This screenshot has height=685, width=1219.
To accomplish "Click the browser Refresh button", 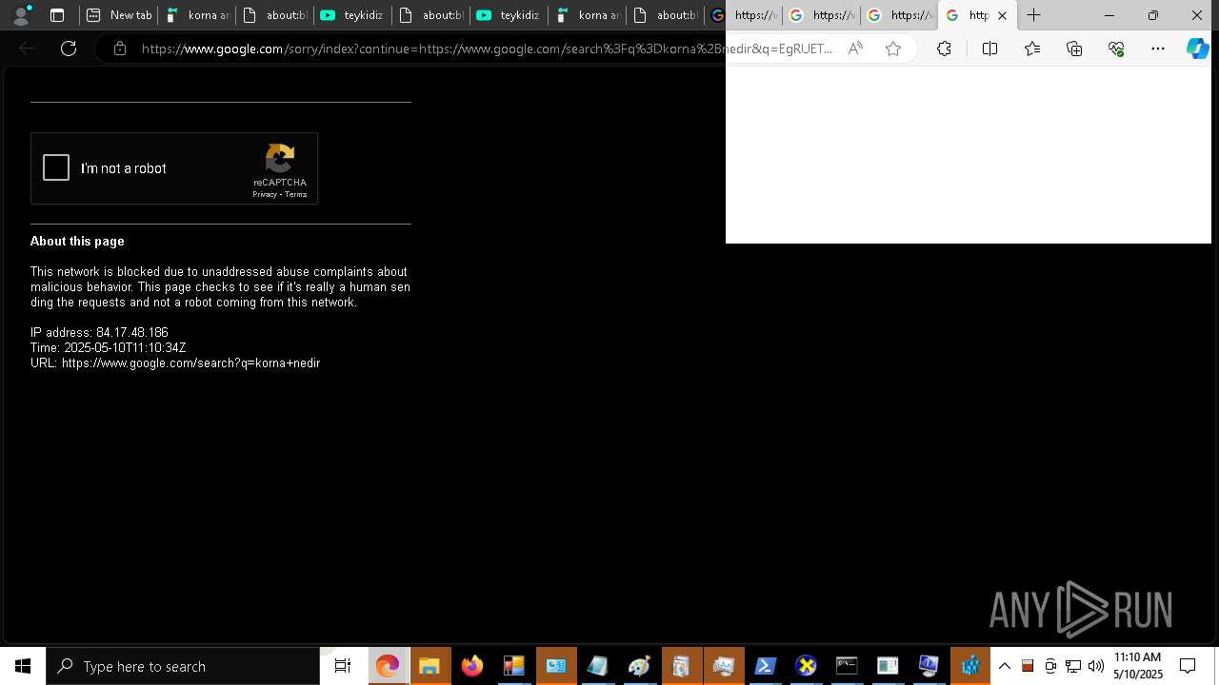I will tap(69, 49).
